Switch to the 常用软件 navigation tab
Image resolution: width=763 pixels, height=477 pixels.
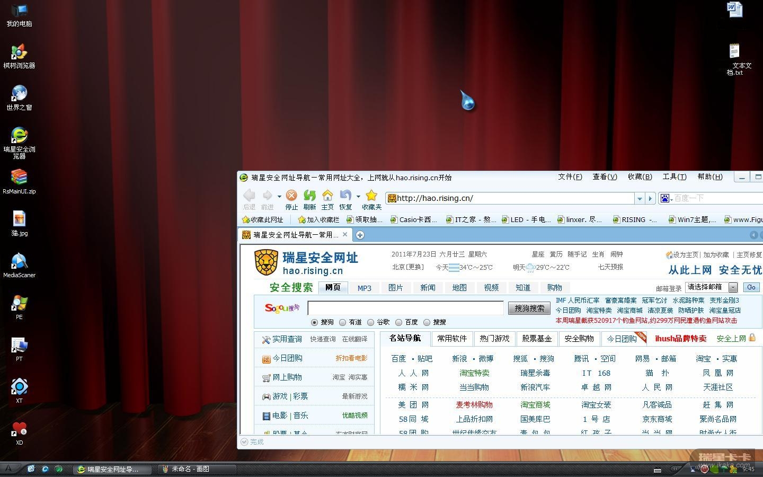pyautogui.click(x=452, y=339)
